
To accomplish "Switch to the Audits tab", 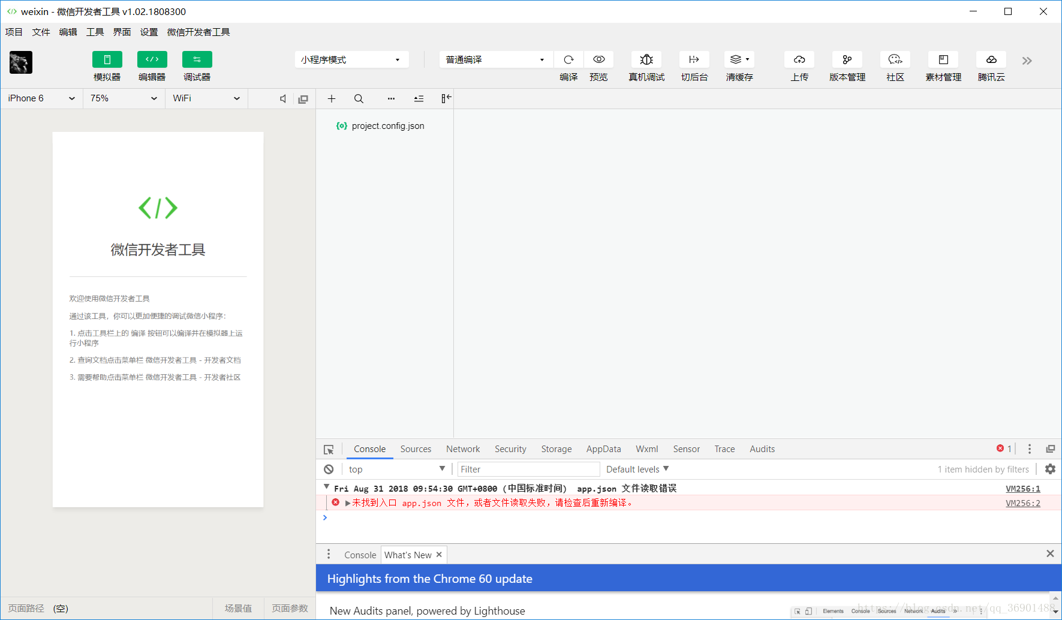I will click(762, 449).
